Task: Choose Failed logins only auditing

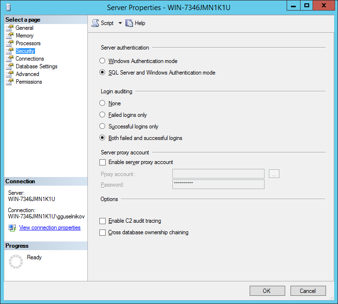Action: [102, 115]
